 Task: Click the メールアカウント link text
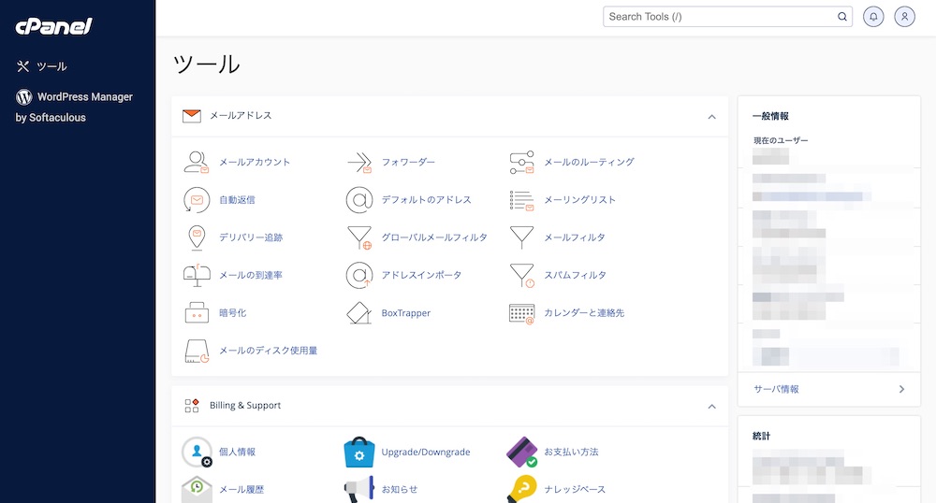pyautogui.click(x=255, y=162)
